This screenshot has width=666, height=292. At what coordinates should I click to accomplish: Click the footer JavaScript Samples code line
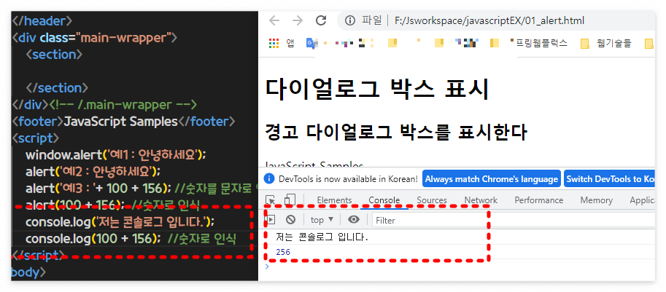pos(123,122)
